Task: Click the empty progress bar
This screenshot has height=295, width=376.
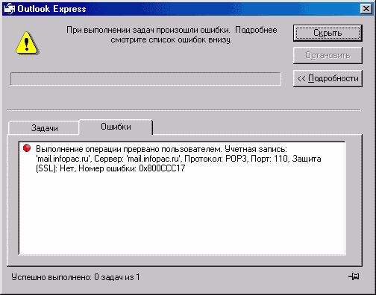Action: pyautogui.click(x=145, y=79)
